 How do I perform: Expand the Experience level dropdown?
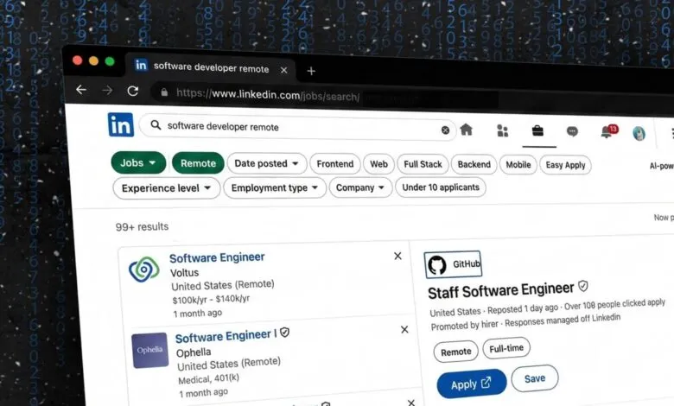coord(167,188)
